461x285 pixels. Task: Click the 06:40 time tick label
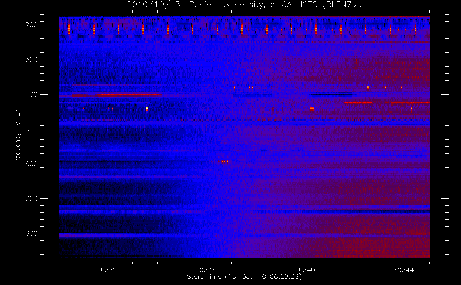pos(305,270)
